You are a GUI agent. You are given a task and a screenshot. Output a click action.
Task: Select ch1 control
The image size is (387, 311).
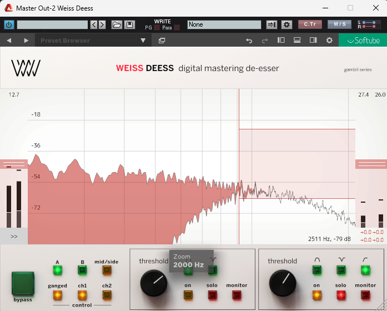click(x=82, y=295)
